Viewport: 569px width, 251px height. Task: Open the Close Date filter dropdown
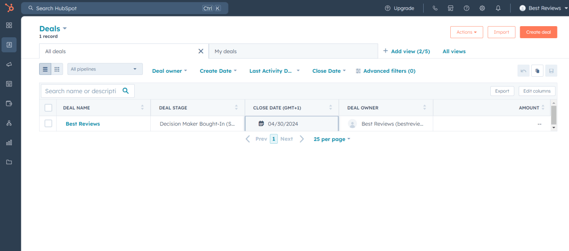(x=329, y=71)
